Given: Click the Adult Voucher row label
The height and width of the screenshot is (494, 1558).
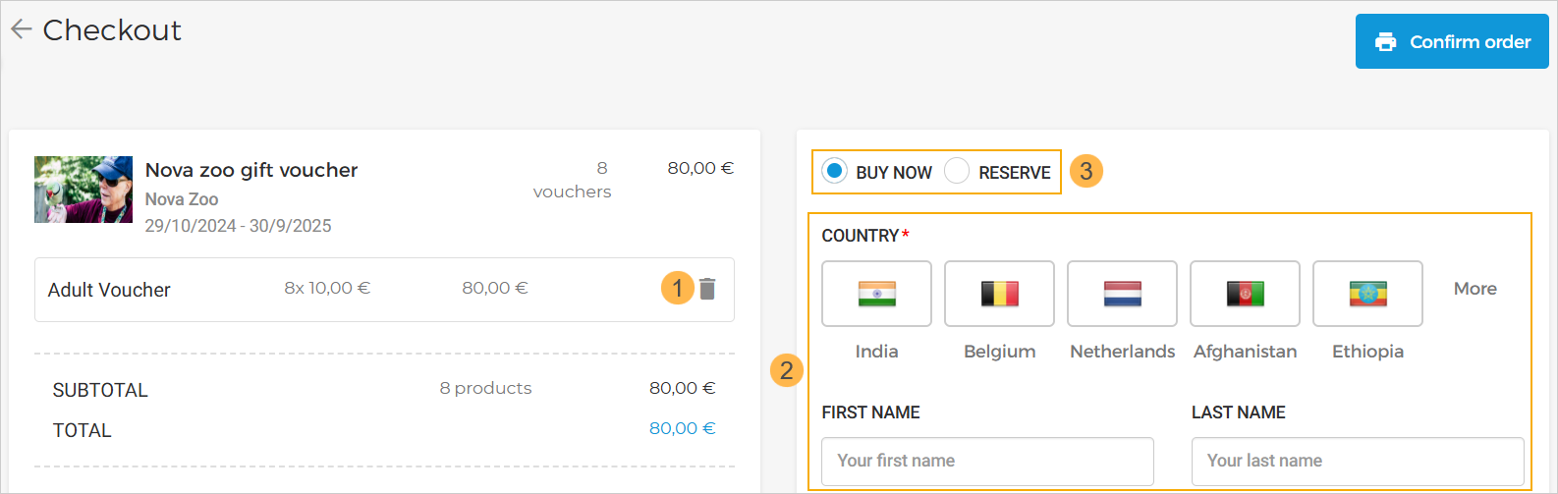Looking at the screenshot, I should [x=109, y=290].
